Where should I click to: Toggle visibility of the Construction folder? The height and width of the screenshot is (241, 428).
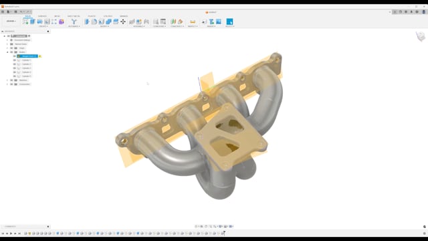coord(12,84)
